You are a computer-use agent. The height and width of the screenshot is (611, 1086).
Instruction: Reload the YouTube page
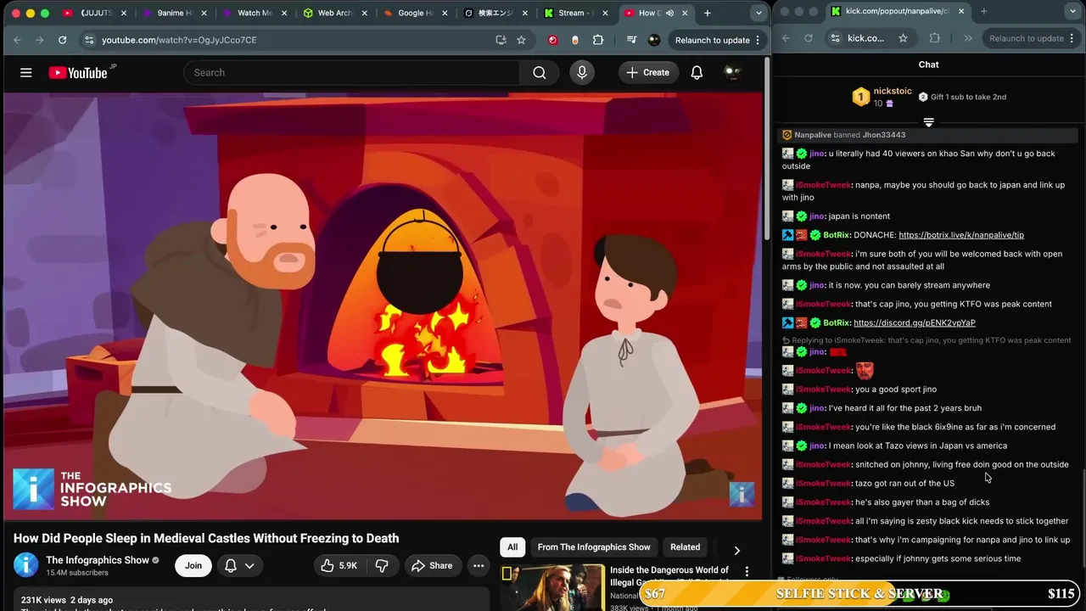(x=62, y=40)
